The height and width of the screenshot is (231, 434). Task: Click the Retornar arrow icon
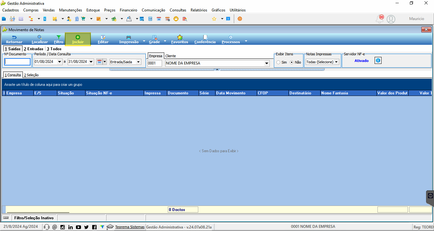click(14, 37)
